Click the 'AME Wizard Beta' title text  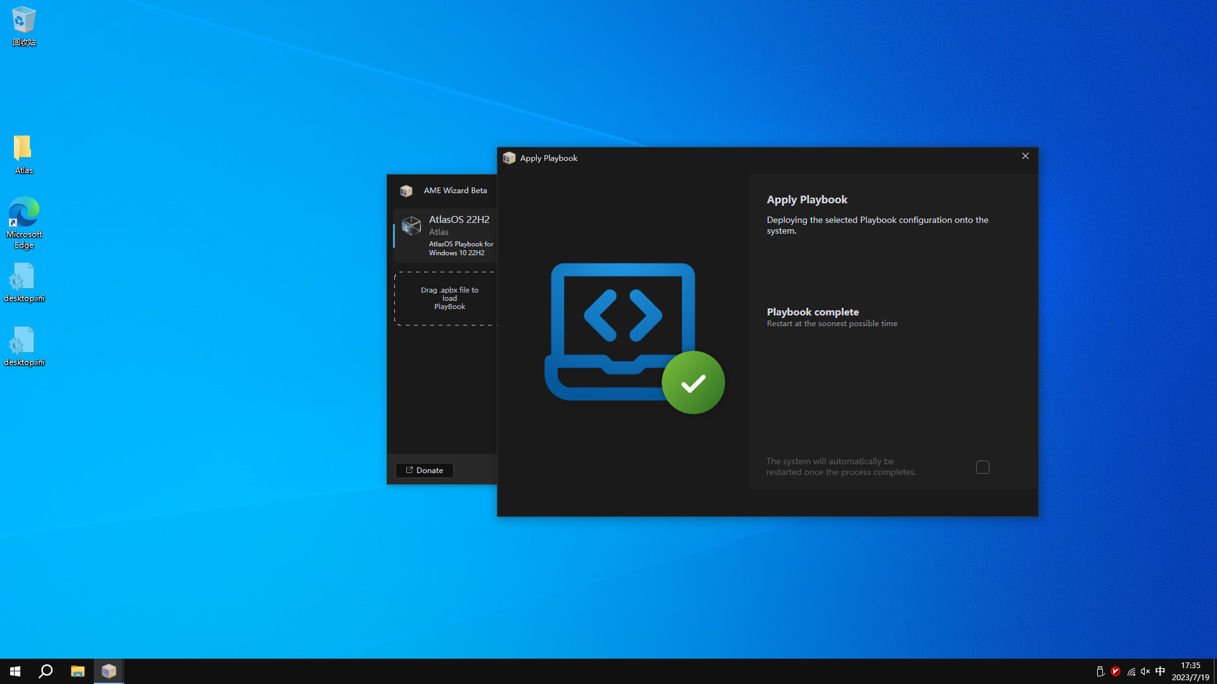[x=455, y=191]
